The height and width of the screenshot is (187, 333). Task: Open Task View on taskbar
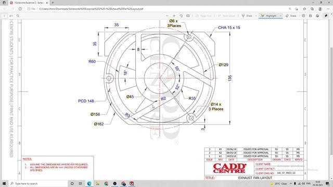[80, 183]
